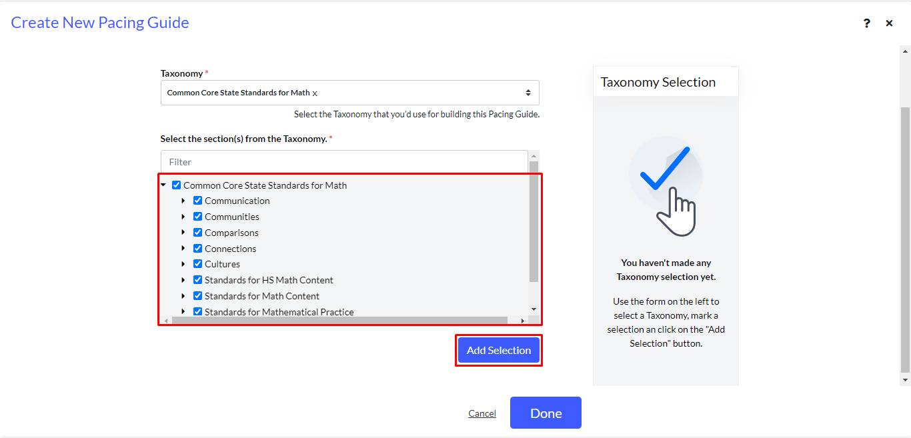Click the horizontal scroll left arrow in tree
The height and width of the screenshot is (438, 911).
[166, 321]
